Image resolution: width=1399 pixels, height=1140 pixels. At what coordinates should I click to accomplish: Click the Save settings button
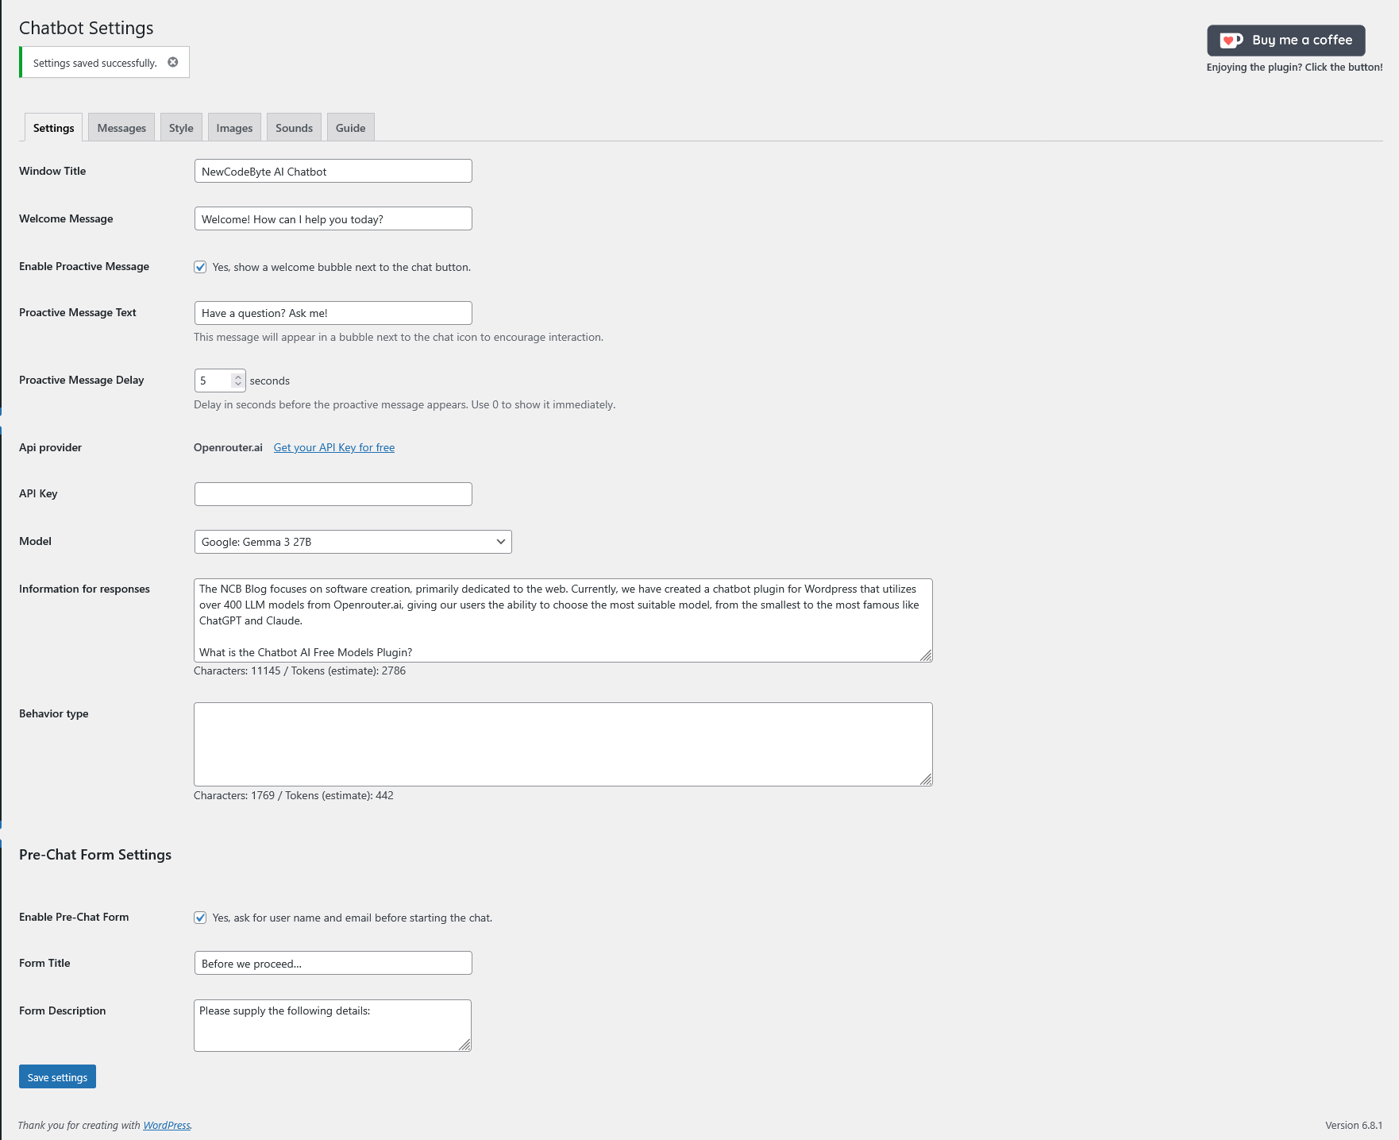click(57, 1076)
